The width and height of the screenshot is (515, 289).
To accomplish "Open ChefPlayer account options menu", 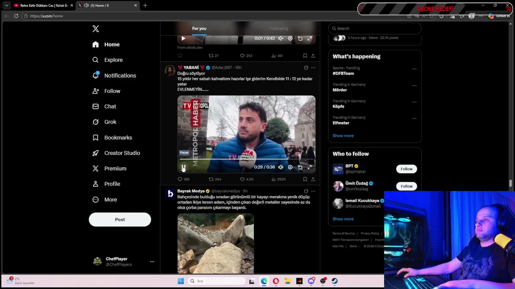I will click(x=152, y=262).
